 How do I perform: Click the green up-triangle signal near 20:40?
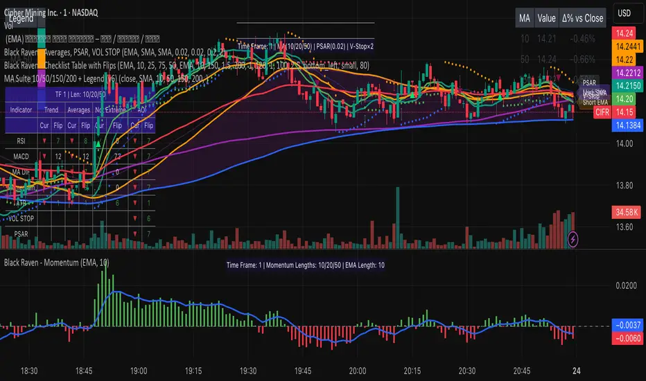pos(500,97)
